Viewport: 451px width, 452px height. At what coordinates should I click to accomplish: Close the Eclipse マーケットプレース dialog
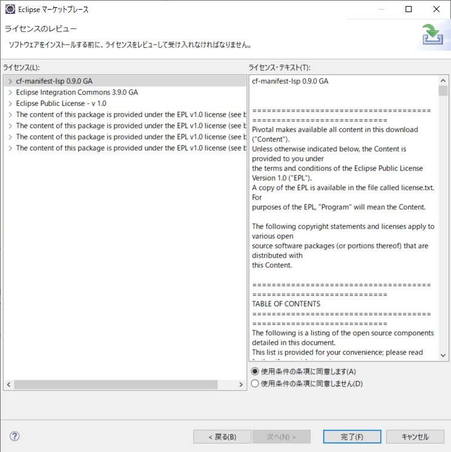point(436,9)
